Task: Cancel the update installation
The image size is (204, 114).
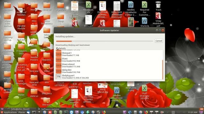Action: coord(159,41)
